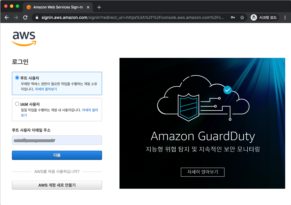
Task: Click the blue 다음 button
Action: click(57, 155)
